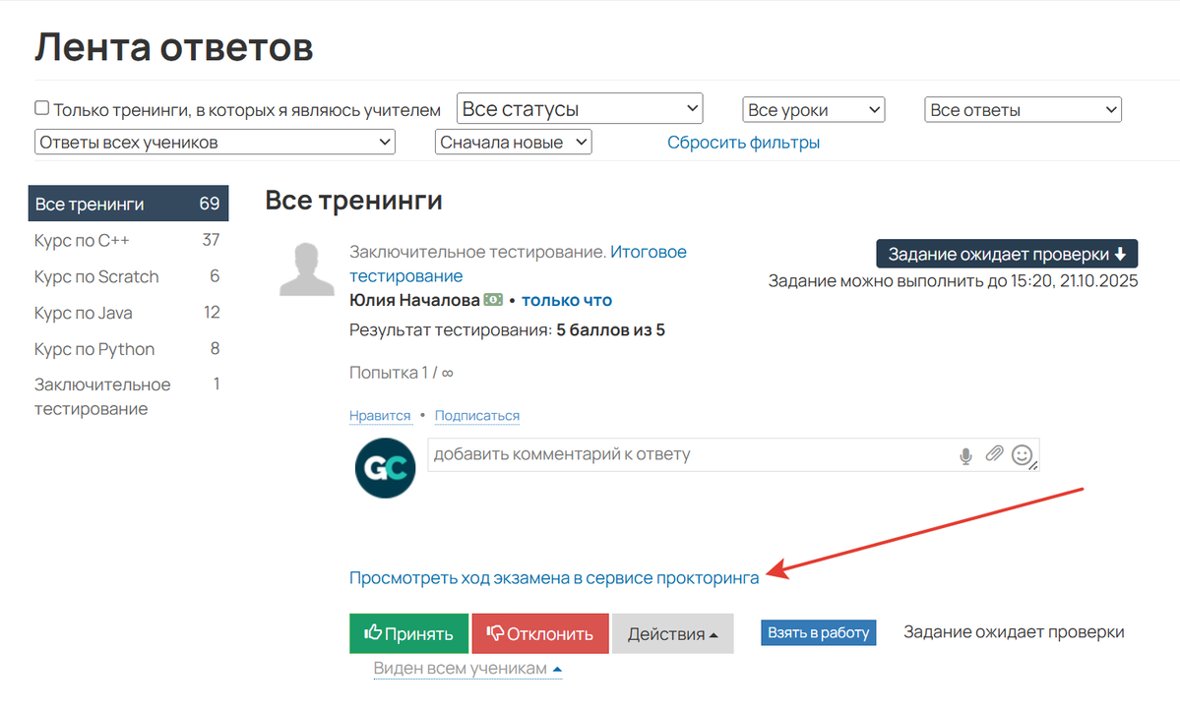Screen dimensions: 1180x710
Task: Expand the Задание ожидает проверки status dropdown
Action: [x=1006, y=253]
